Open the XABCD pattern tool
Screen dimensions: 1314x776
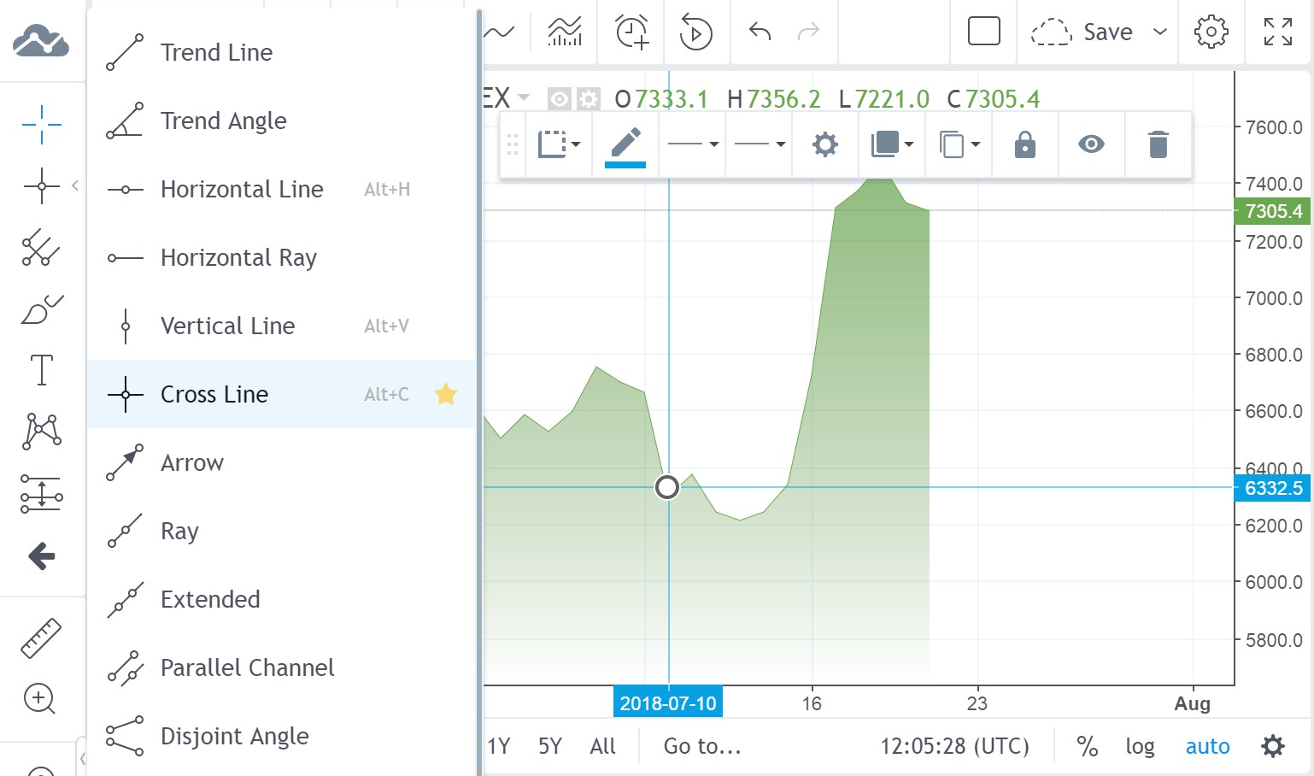(x=40, y=432)
